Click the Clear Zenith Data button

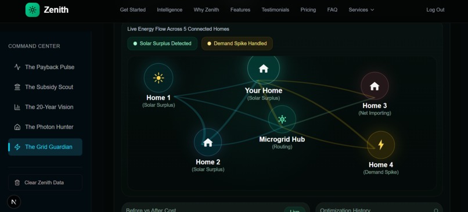tap(45, 182)
